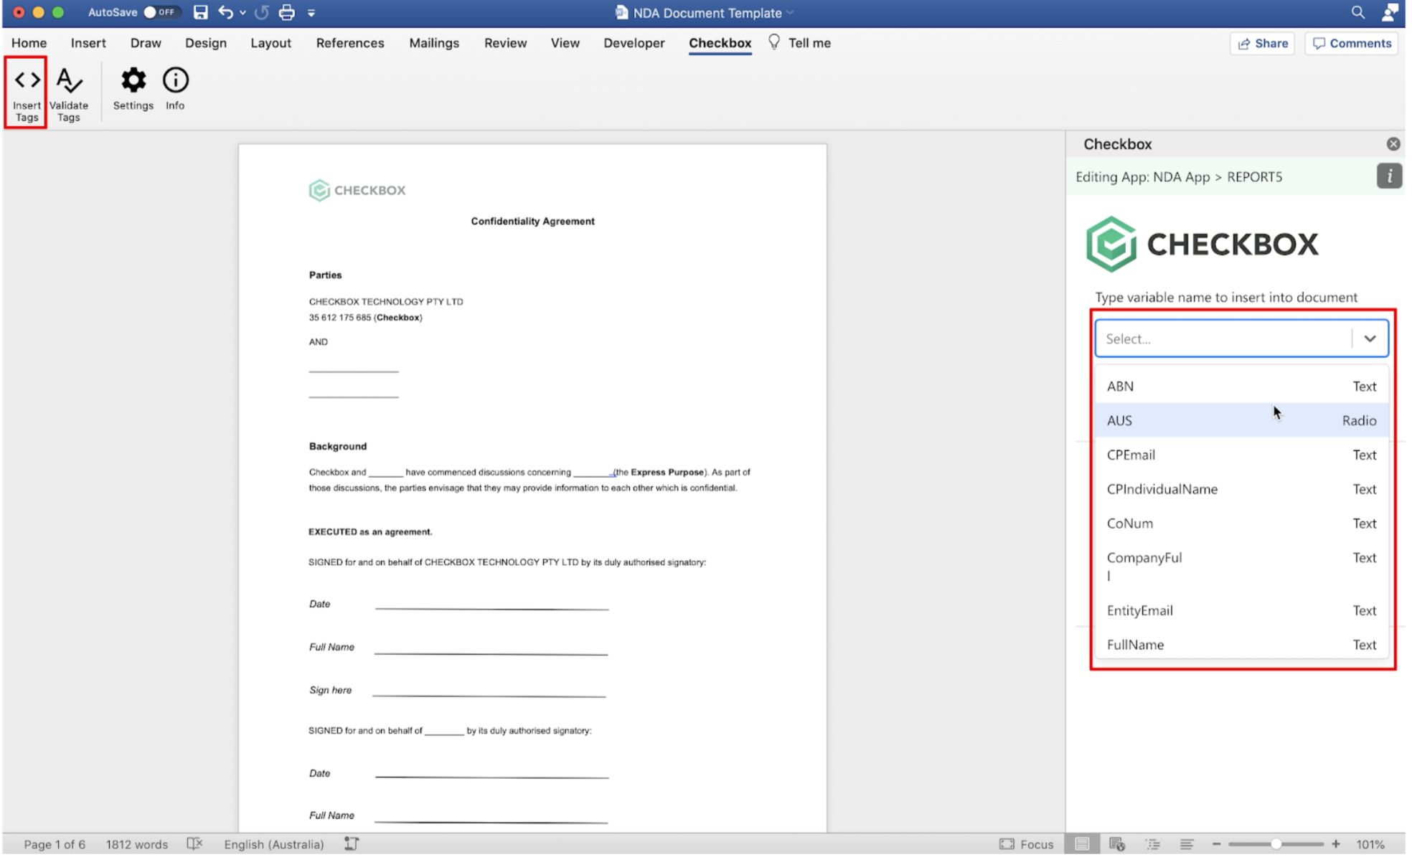Screen dimensions: 1412x862
Task: Click the Background heading in document
Action: (x=338, y=447)
